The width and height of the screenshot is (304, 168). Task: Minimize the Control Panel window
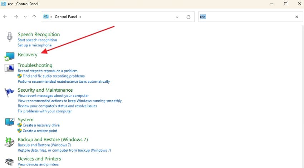pyautogui.click(x=272, y=4)
